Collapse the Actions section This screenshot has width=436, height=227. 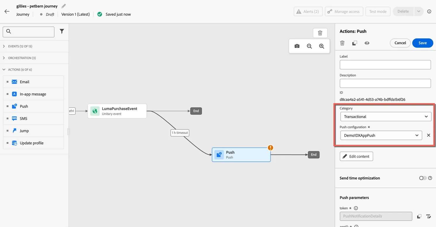pyautogui.click(x=34, y=70)
